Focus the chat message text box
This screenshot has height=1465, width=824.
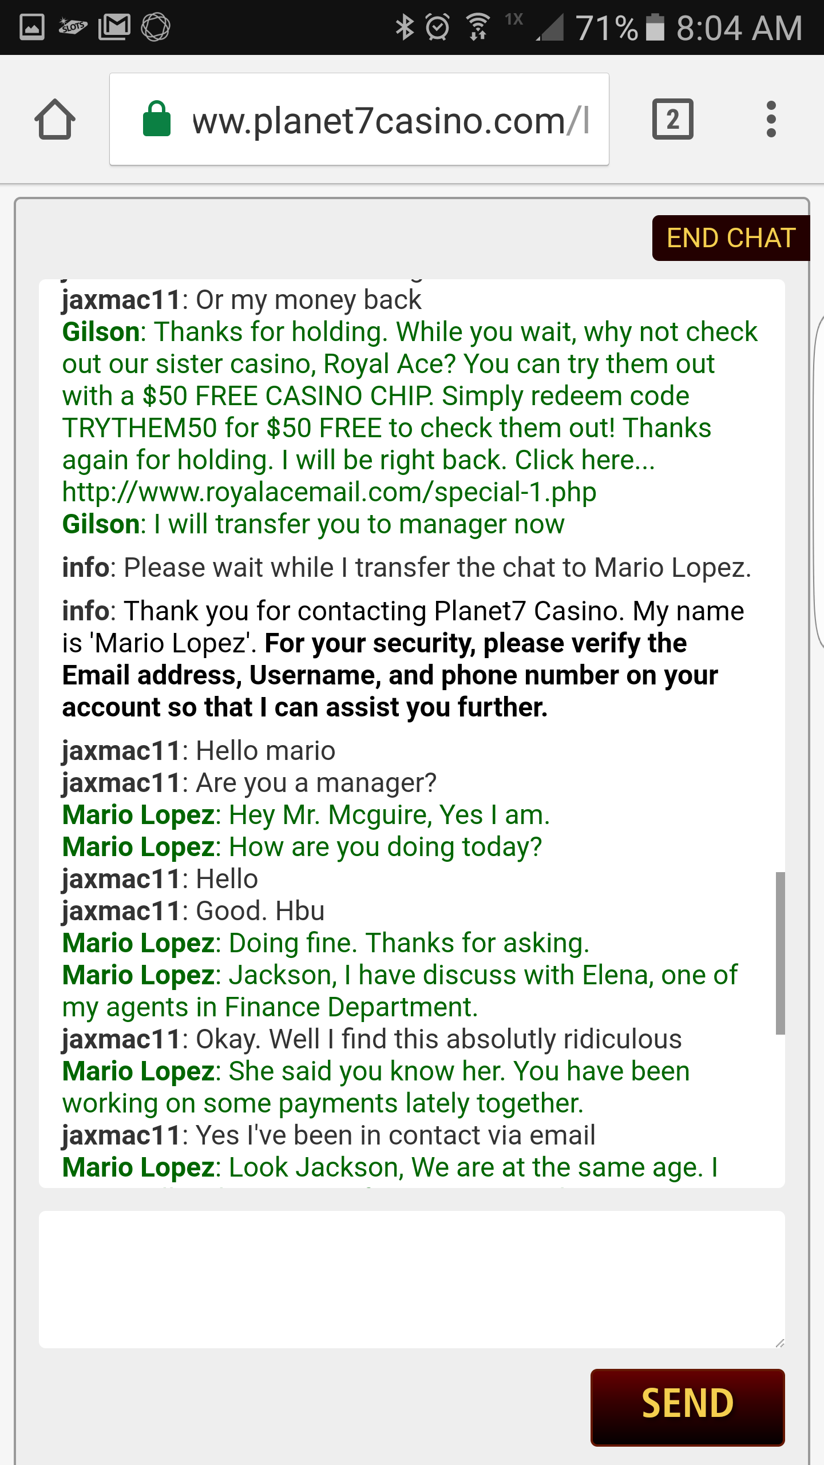pos(411,1279)
